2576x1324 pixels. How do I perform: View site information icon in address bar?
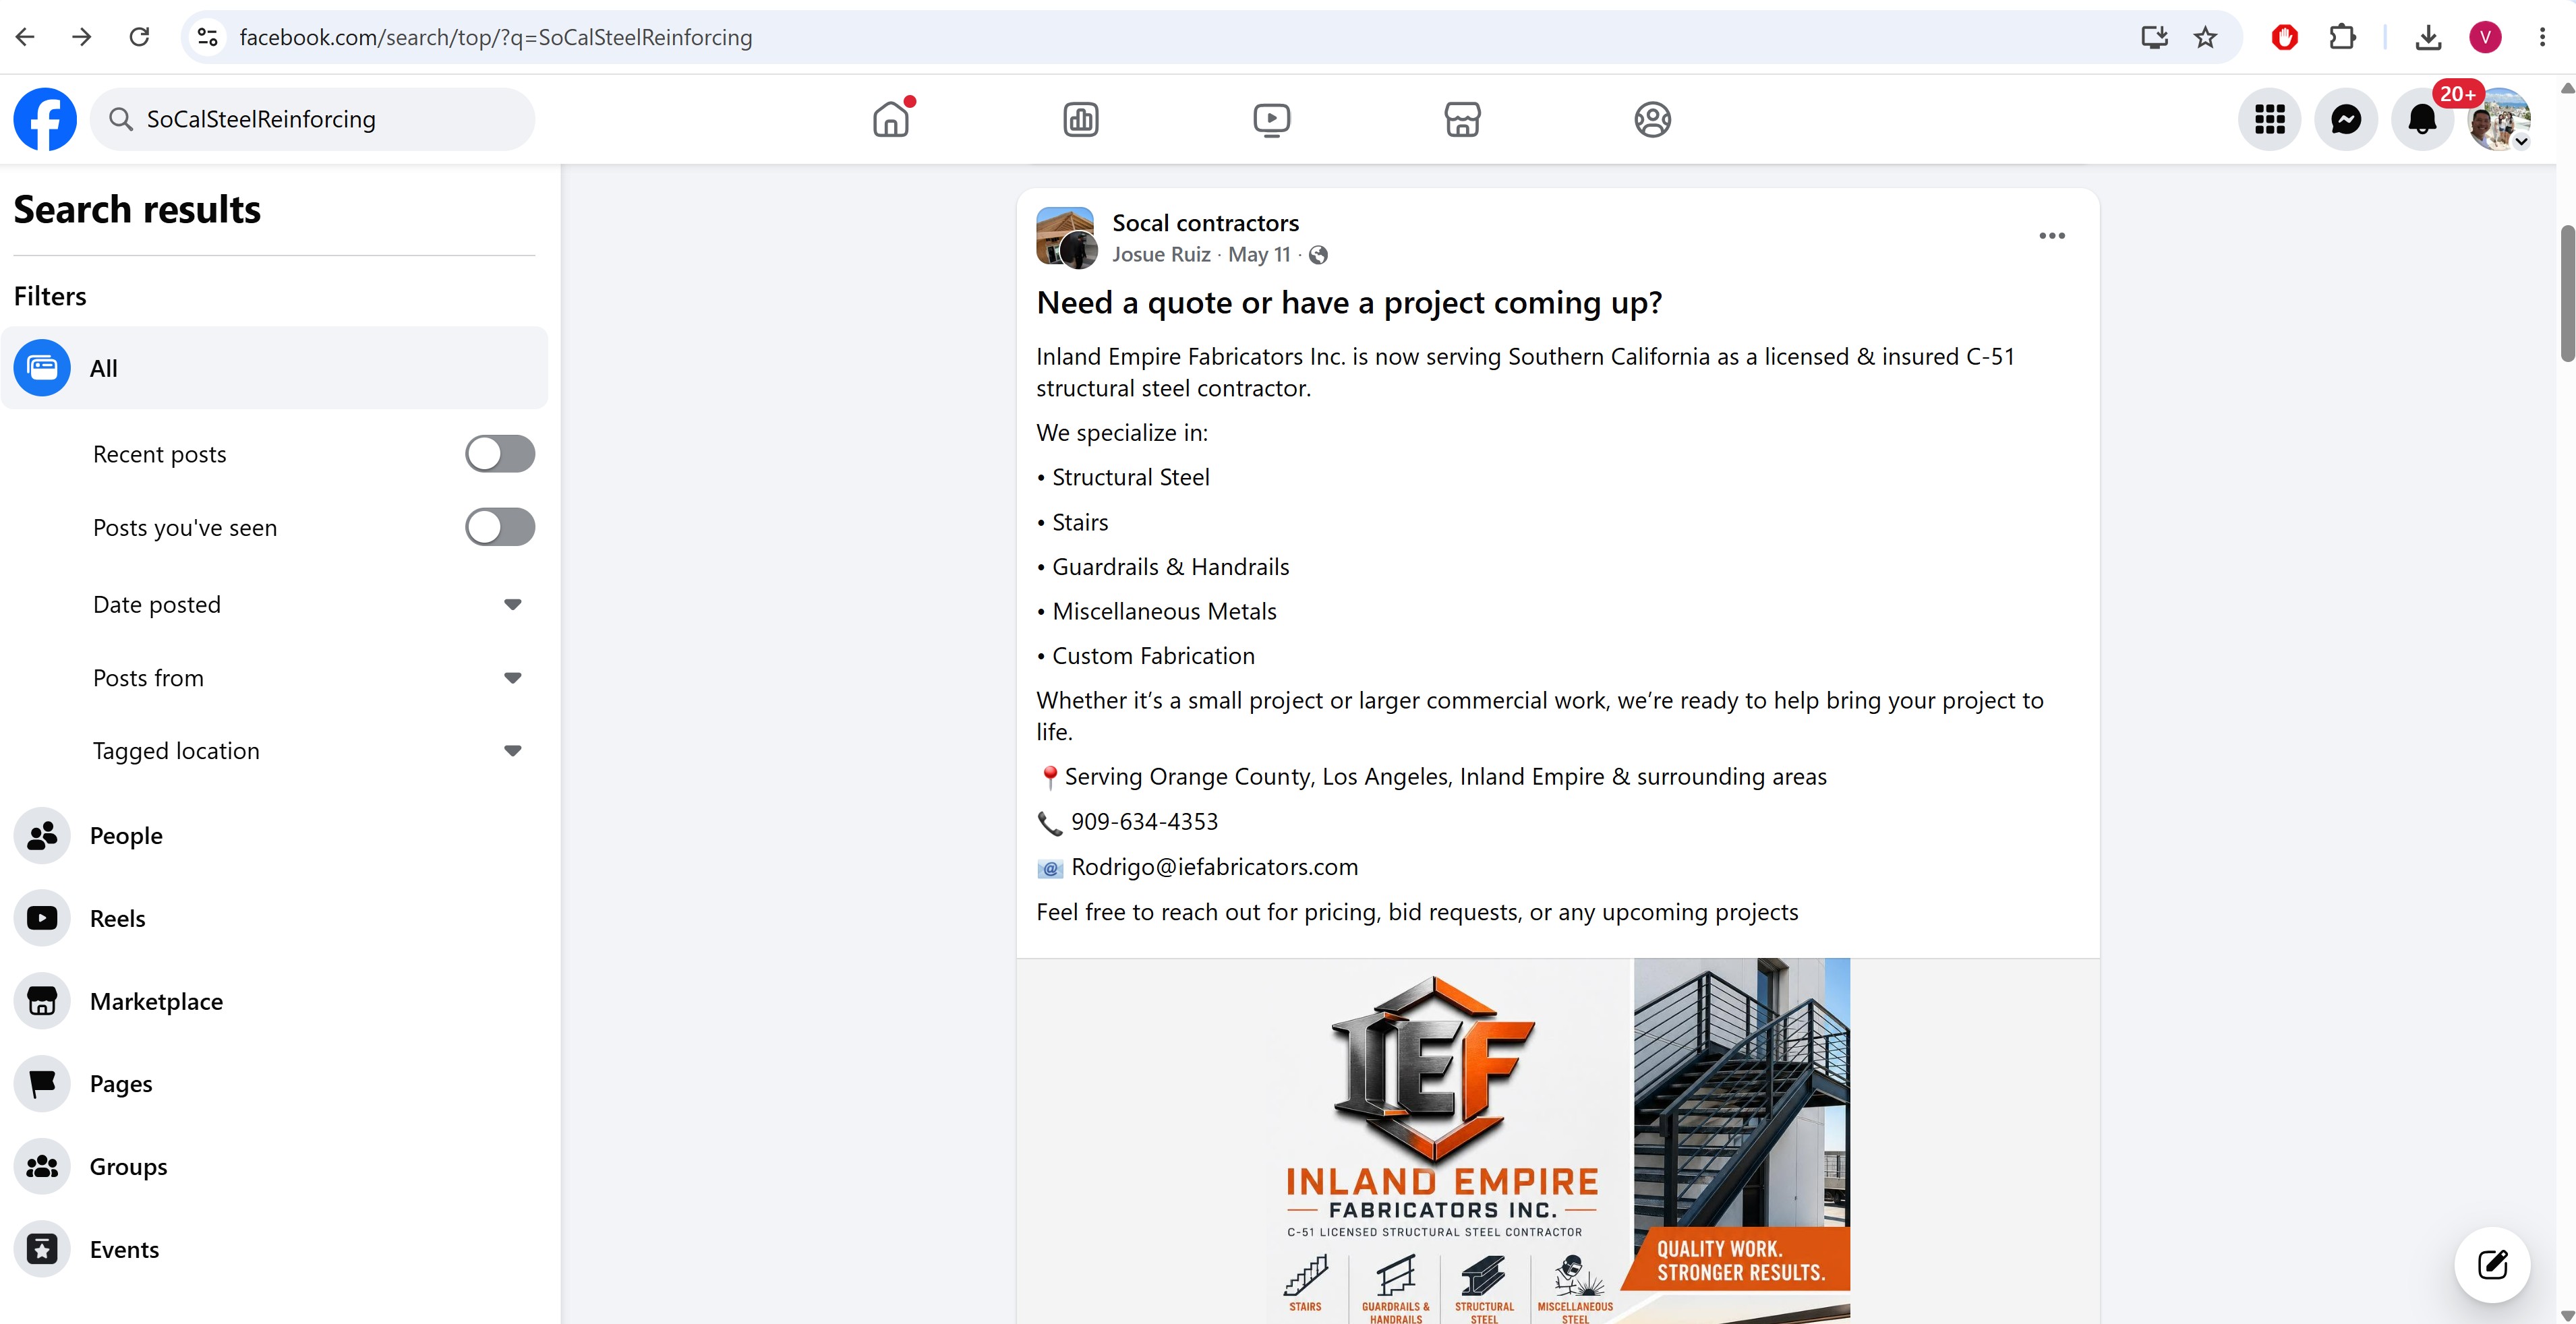tap(207, 37)
